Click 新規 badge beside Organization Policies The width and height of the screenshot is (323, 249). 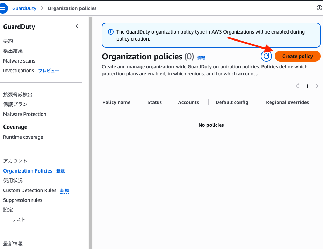pyautogui.click(x=60, y=171)
